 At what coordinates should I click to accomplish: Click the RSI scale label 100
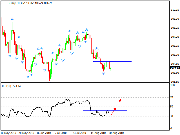coord(173,85)
